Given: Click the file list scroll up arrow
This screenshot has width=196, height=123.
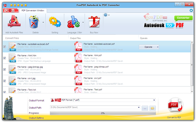Looking at the screenshot, I should click(x=192, y=42).
